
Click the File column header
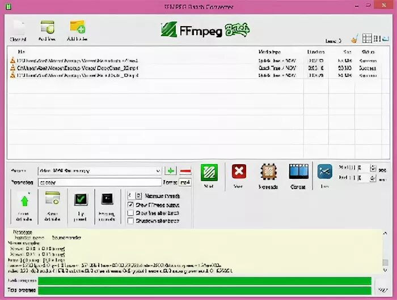pyautogui.click(x=22, y=52)
